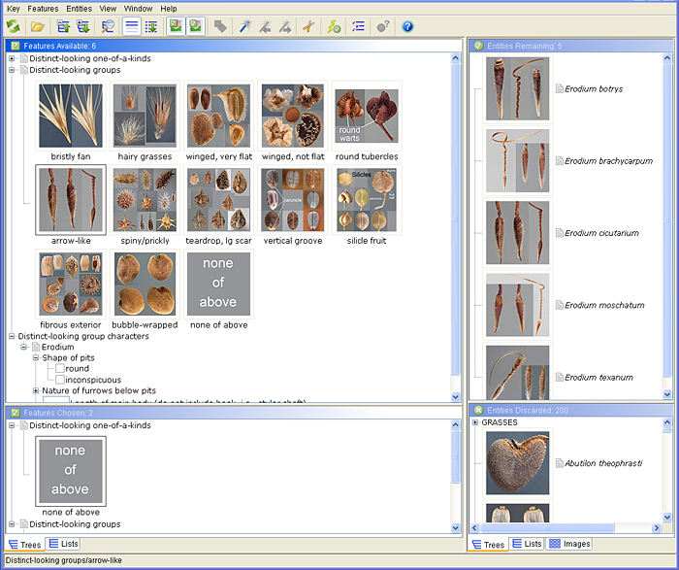Toggle the plain list view icon
The image size is (679, 570).
pos(131,27)
